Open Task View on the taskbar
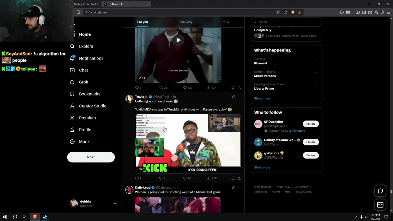 click(25, 217)
